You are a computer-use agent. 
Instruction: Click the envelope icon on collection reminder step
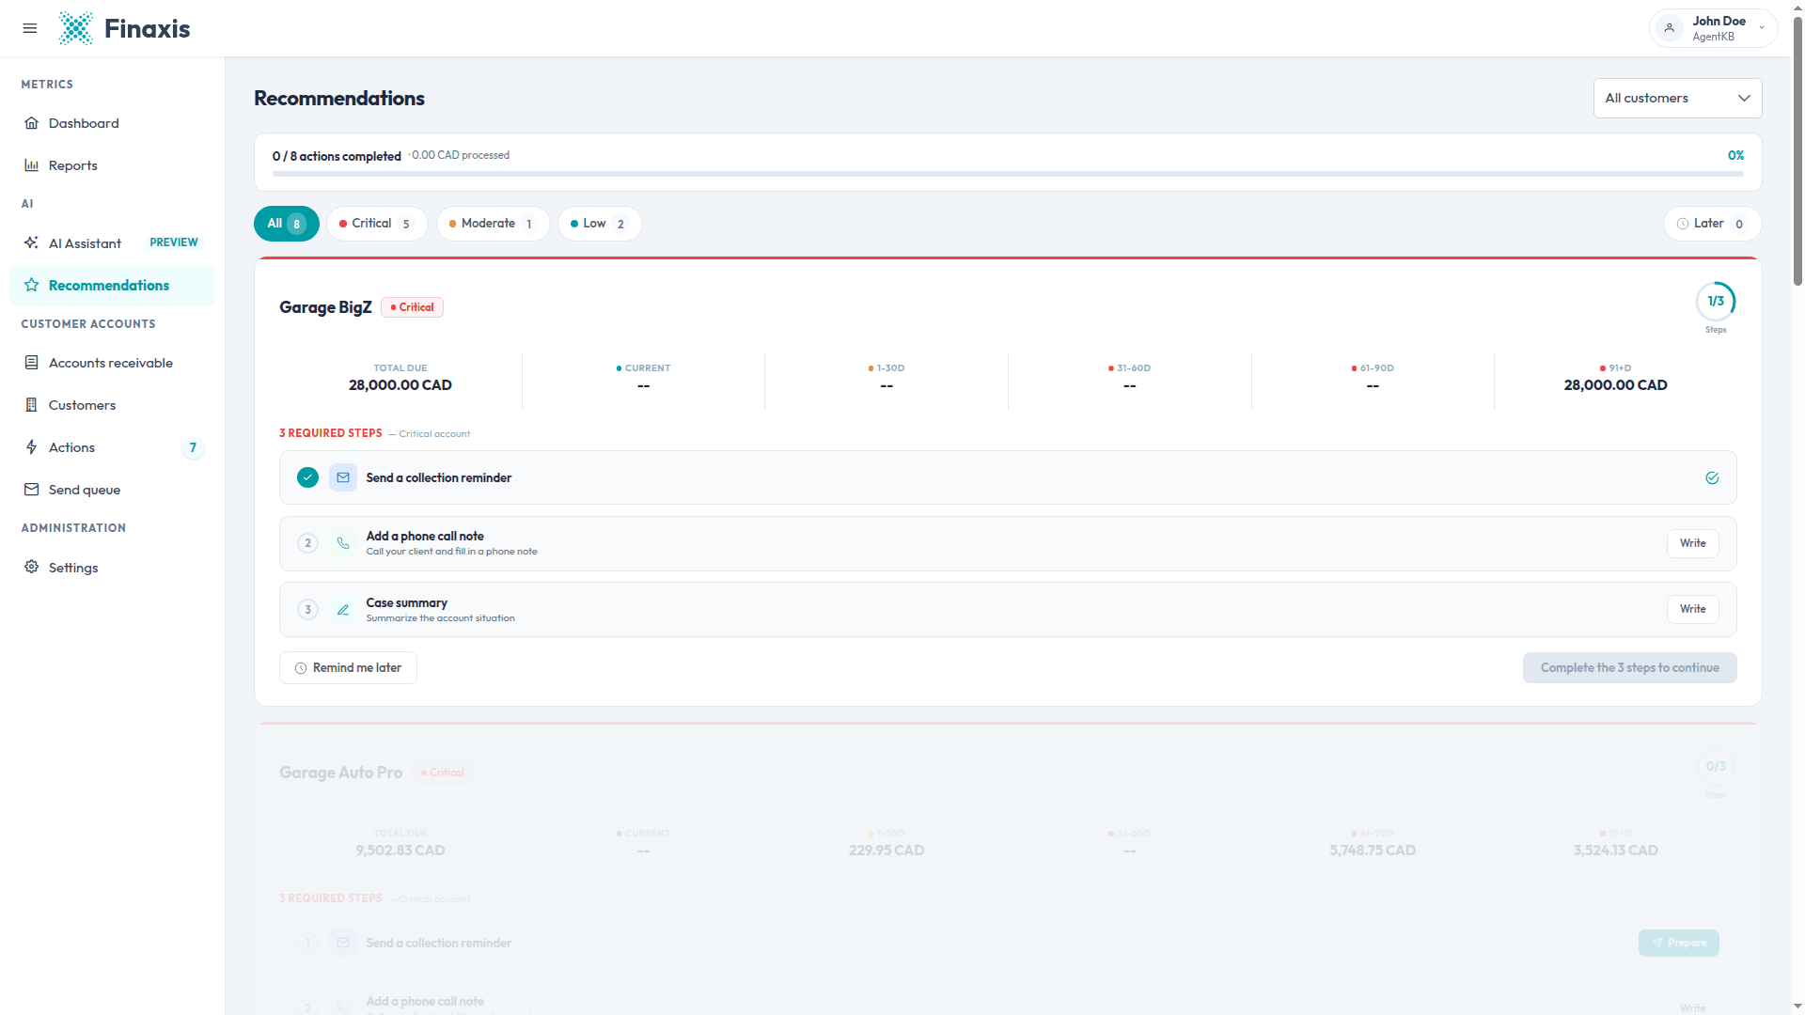click(x=343, y=477)
